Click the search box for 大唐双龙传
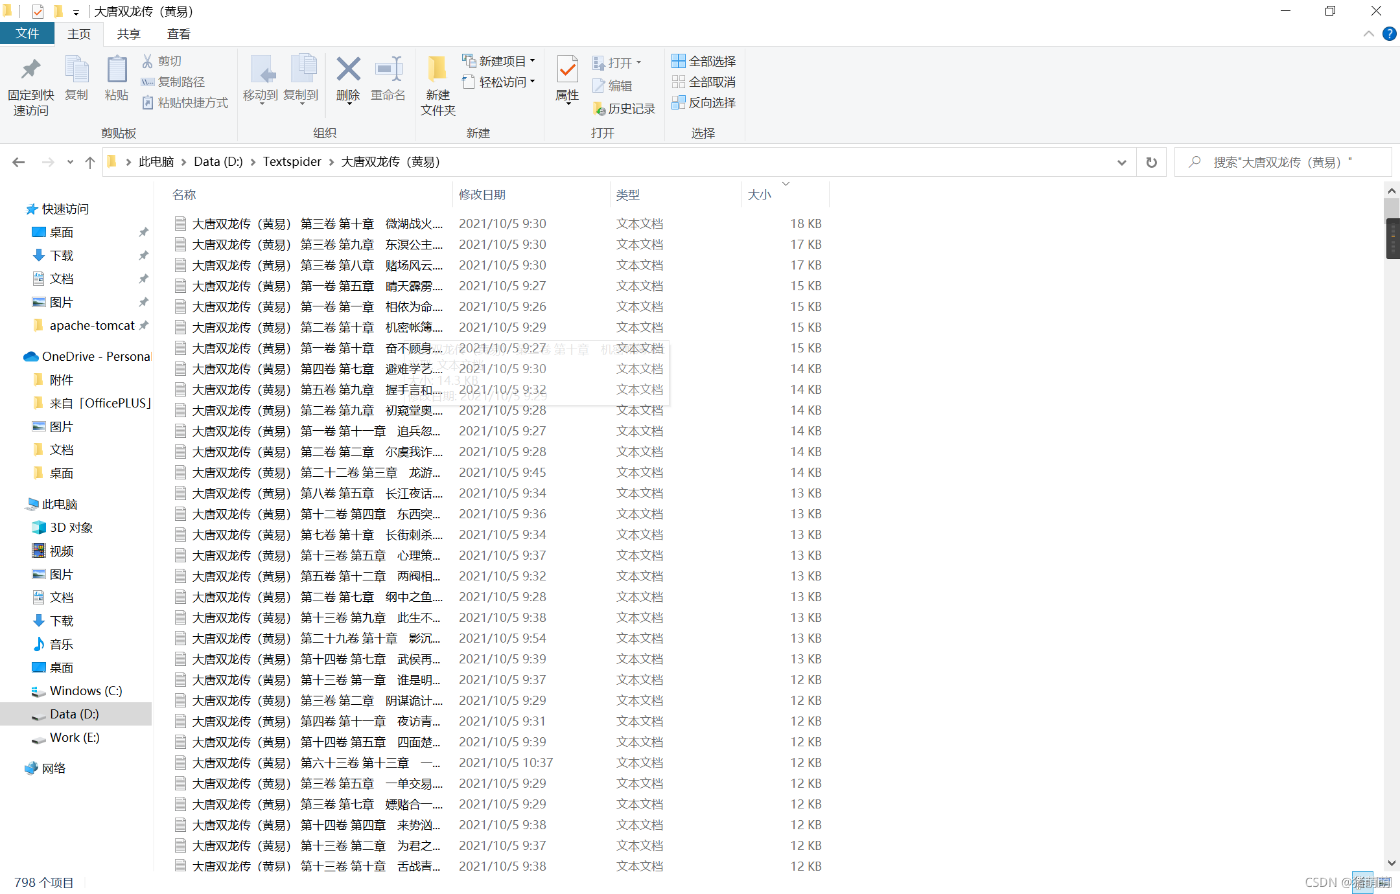The width and height of the screenshot is (1400, 894). click(1283, 162)
